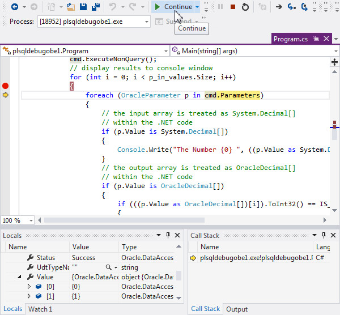Select the plsqldebugobe1.exe call stack frame

(x=259, y=258)
